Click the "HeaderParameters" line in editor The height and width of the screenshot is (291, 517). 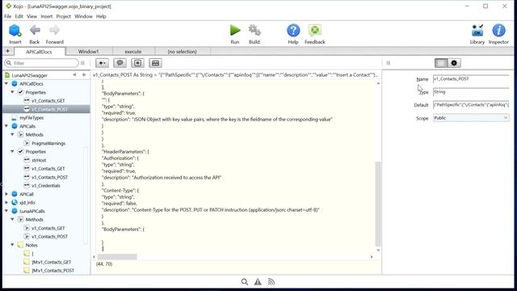125,151
